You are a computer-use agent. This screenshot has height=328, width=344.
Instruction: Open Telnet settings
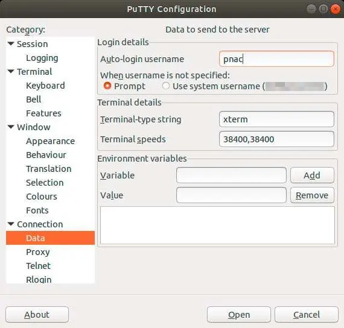click(38, 266)
